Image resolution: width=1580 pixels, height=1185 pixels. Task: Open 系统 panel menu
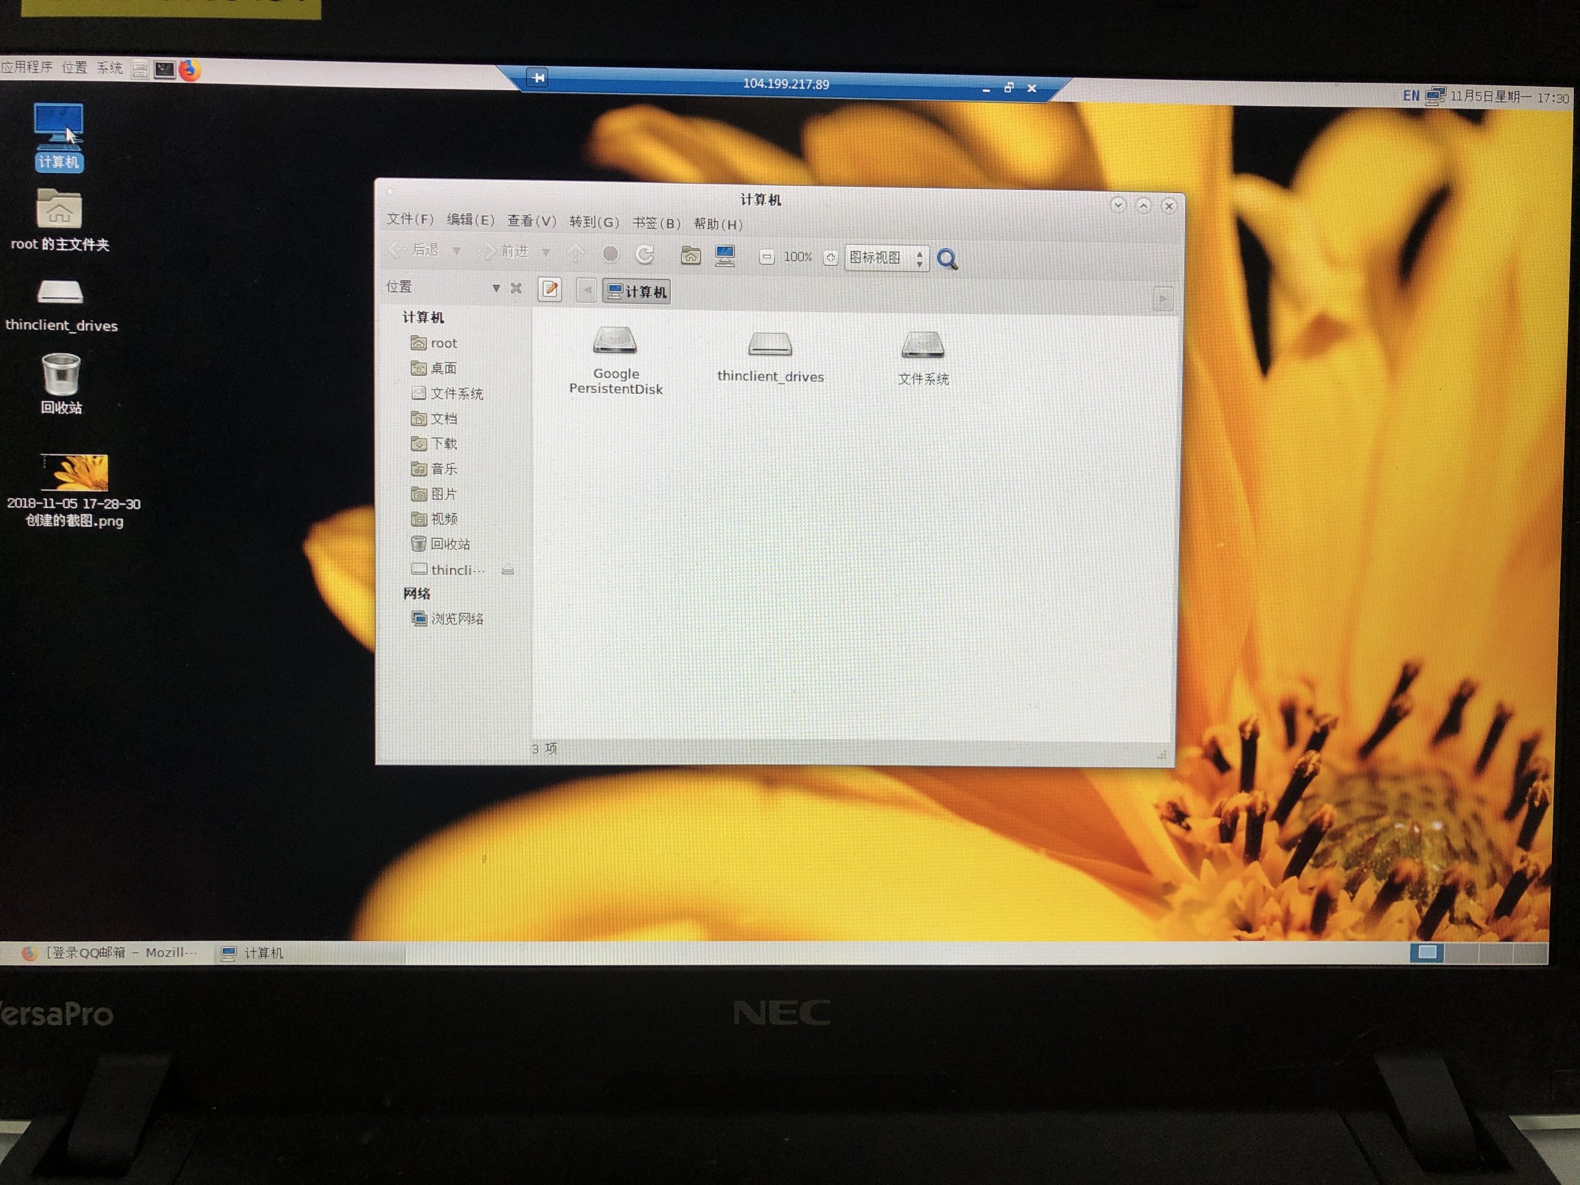(110, 69)
